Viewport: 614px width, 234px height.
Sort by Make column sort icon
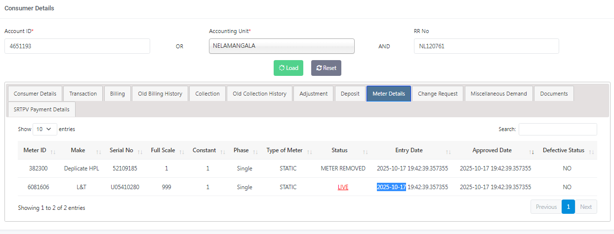(x=98, y=151)
